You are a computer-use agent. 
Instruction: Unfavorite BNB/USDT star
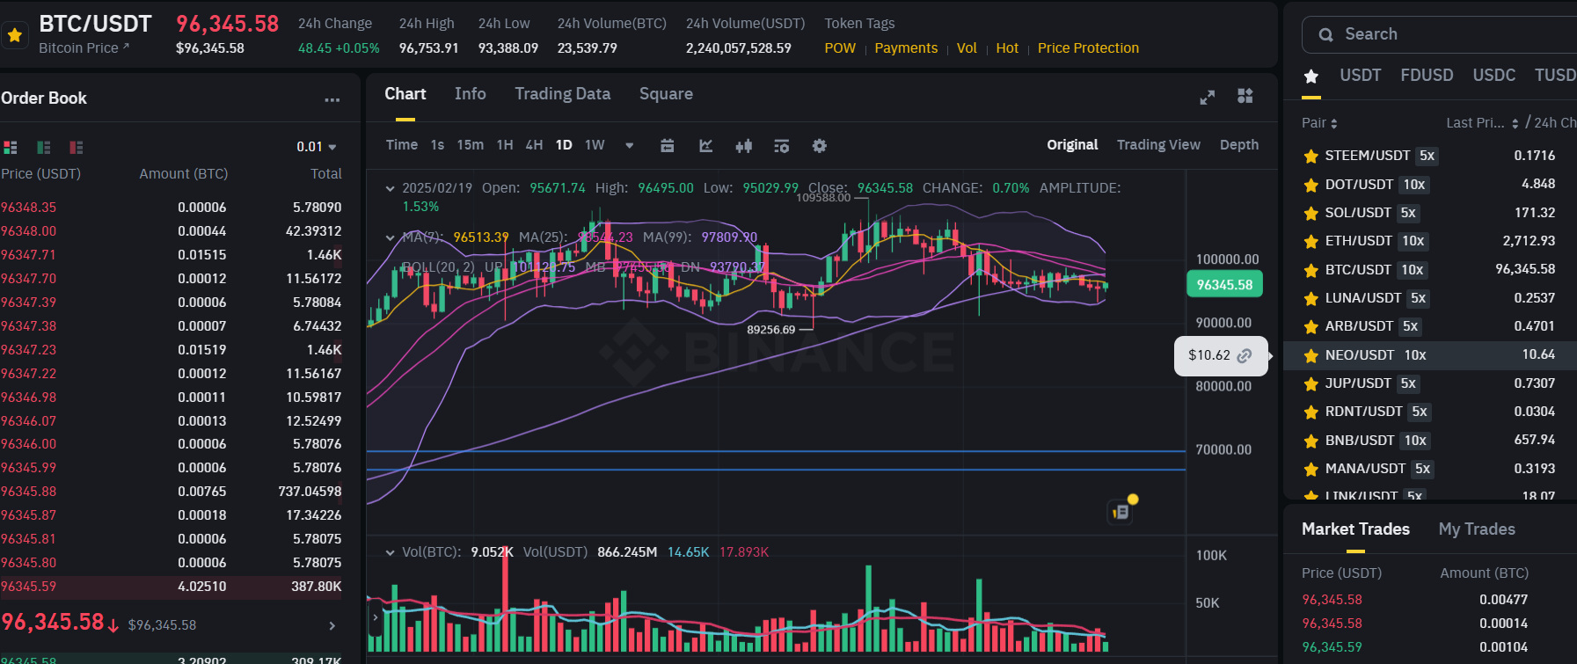1311,441
